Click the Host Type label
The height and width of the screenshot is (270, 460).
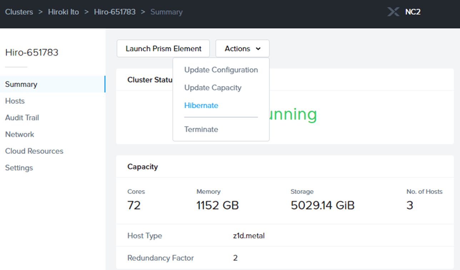point(145,236)
